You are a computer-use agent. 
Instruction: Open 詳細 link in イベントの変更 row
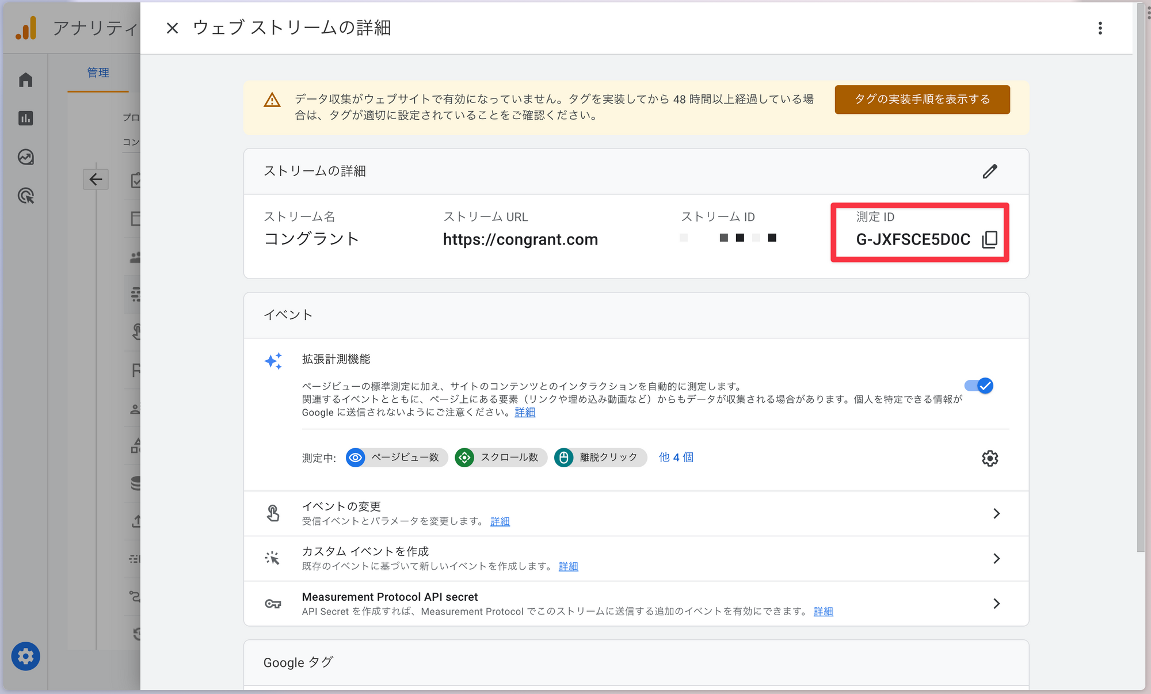point(500,521)
